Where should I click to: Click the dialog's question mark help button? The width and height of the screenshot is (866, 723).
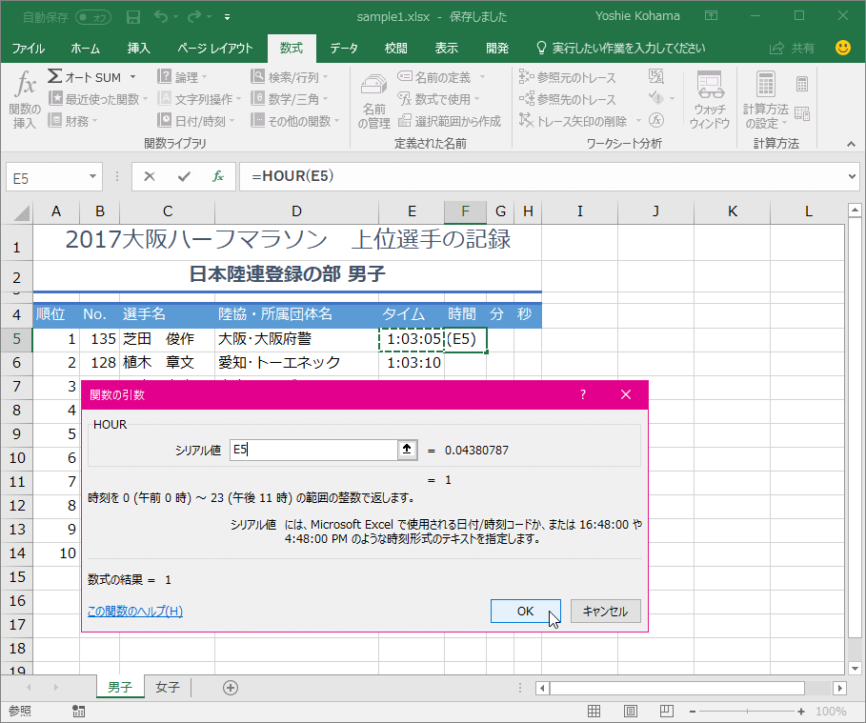coord(583,394)
